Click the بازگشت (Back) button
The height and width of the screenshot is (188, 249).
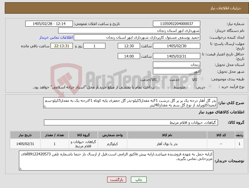pos(117,180)
